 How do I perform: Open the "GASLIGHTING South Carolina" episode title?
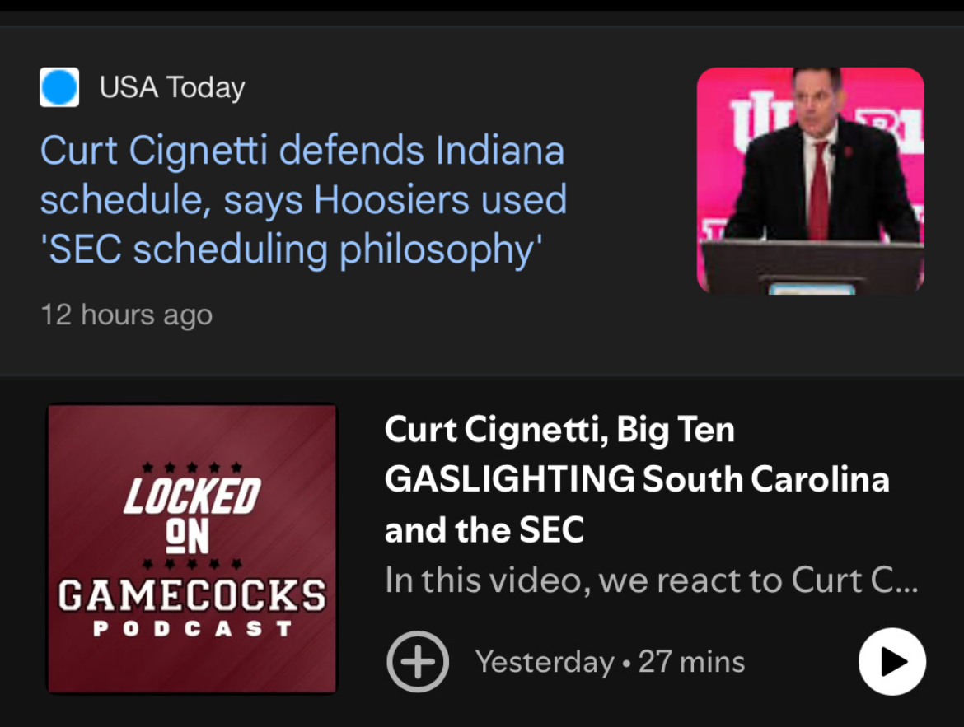coord(636,479)
